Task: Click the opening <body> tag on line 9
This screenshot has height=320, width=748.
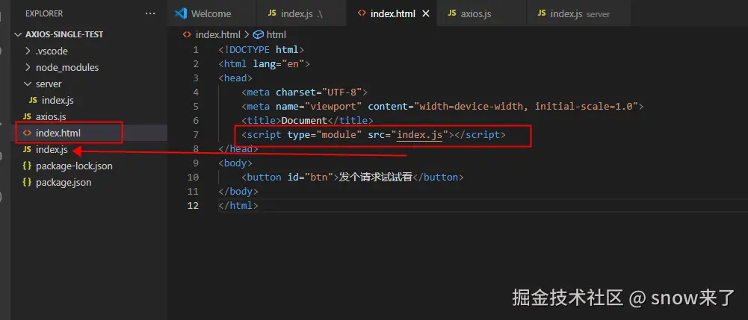Action: (x=235, y=163)
